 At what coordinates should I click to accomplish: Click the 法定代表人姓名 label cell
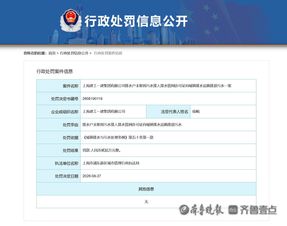click(168, 111)
